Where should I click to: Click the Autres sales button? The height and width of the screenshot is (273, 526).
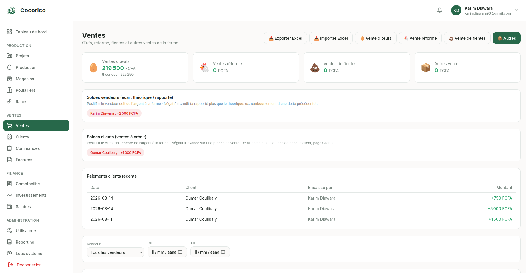[x=507, y=38]
